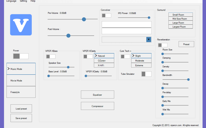Switch to Movie Mode
This screenshot has height=128, width=206.
coord(21,80)
